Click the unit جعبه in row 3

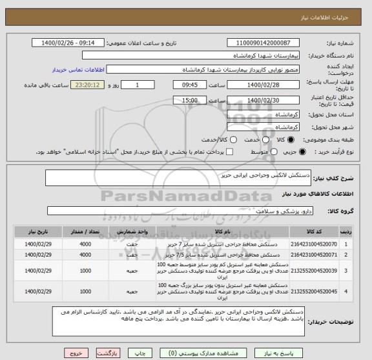pos(132,271)
